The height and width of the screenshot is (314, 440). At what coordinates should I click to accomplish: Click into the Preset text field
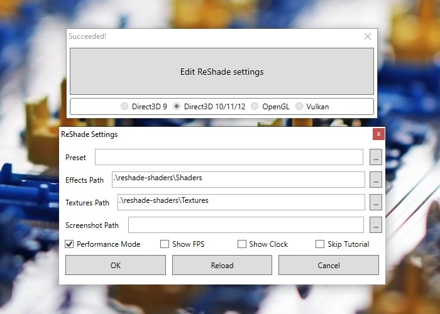coord(229,157)
